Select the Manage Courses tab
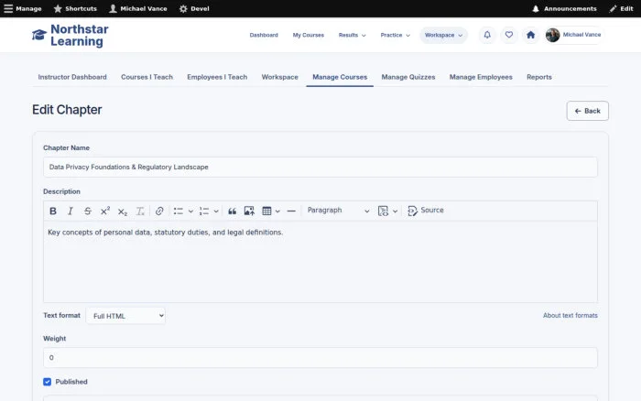 click(340, 77)
